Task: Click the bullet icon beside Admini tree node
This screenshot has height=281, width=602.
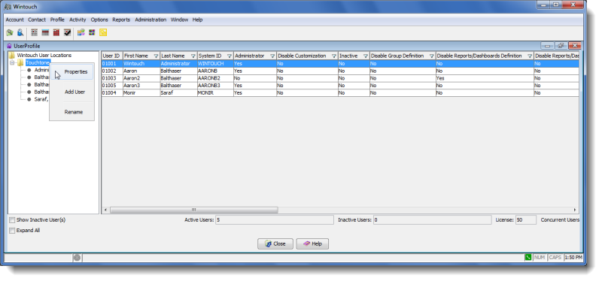Action: tap(29, 70)
